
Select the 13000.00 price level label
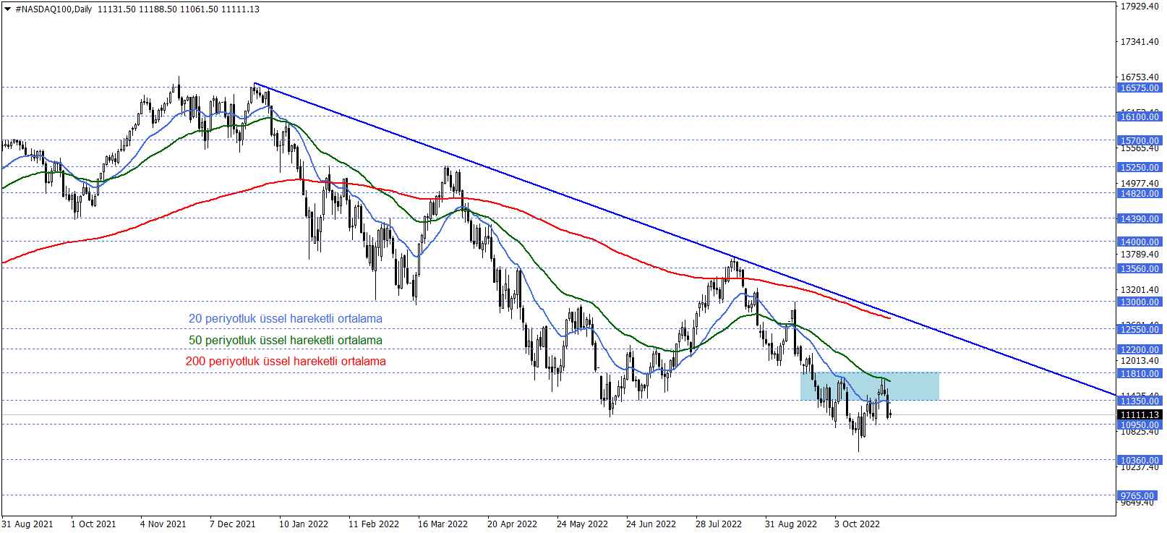1139,302
